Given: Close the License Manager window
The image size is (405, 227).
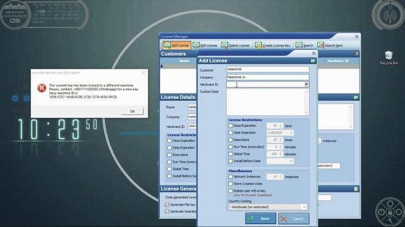Looking at the screenshot, I should click(x=357, y=37).
